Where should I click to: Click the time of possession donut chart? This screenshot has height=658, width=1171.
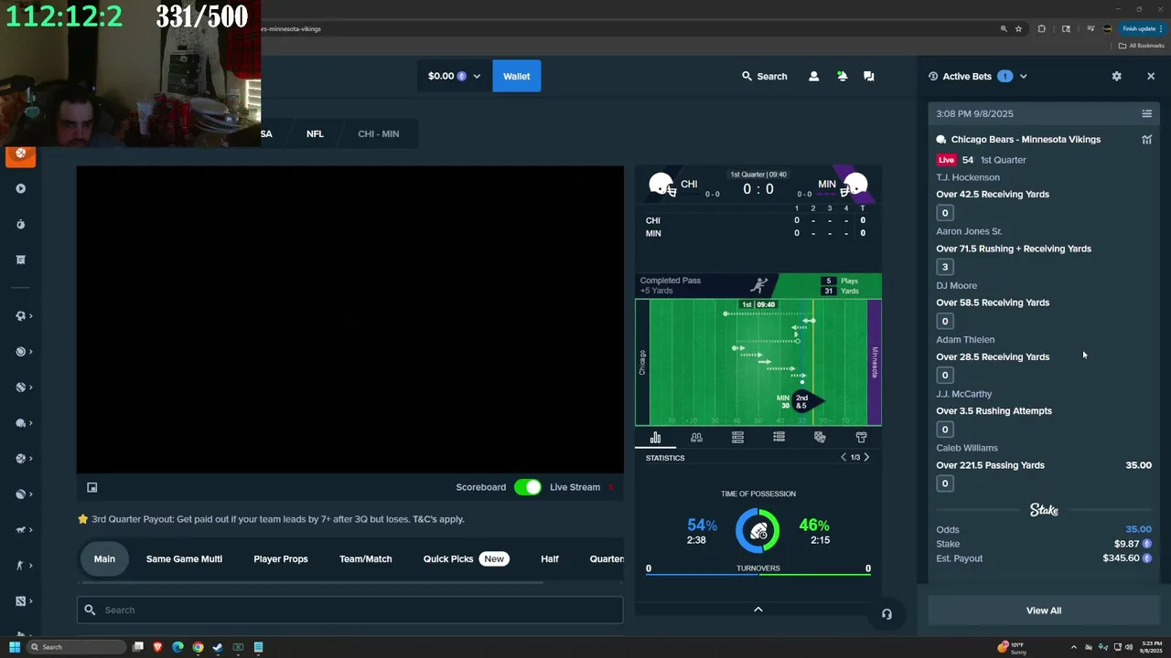point(758,530)
